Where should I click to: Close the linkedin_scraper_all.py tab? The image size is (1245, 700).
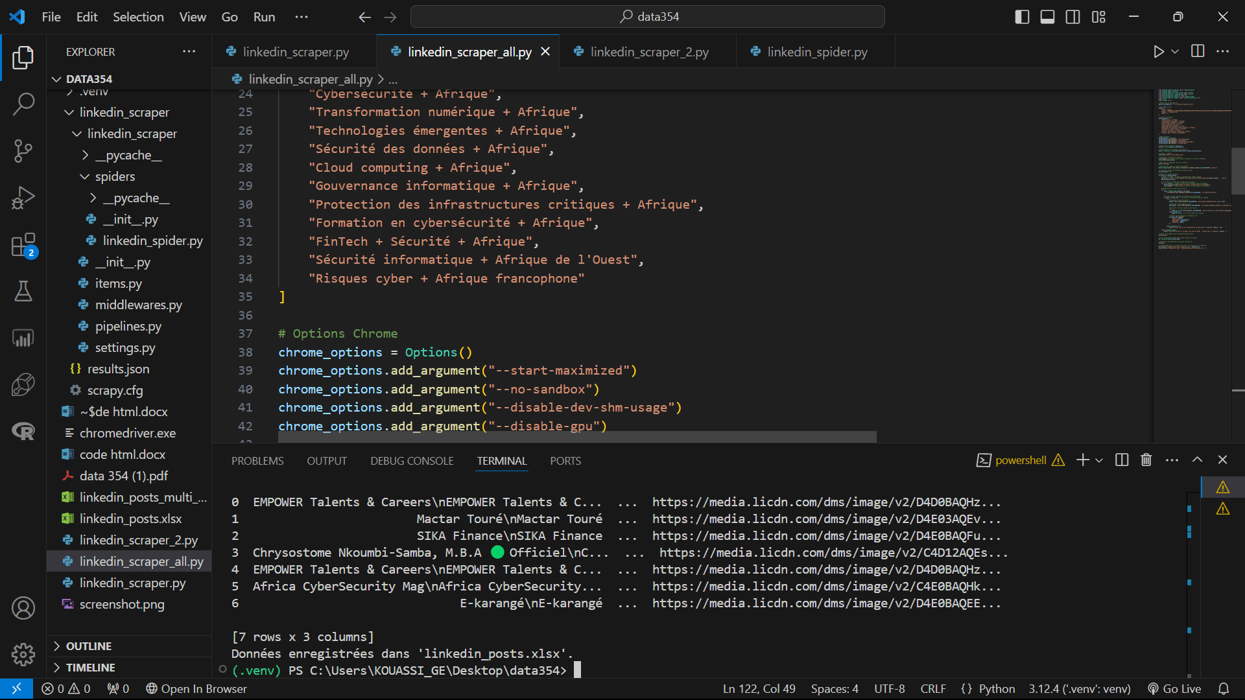545,51
